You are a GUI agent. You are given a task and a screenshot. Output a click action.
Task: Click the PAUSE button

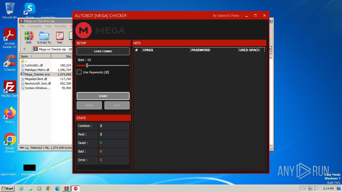pyautogui.click(x=89, y=105)
